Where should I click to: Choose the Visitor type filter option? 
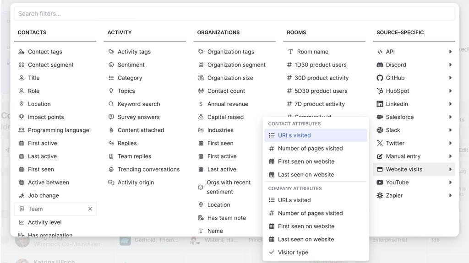tap(293, 252)
